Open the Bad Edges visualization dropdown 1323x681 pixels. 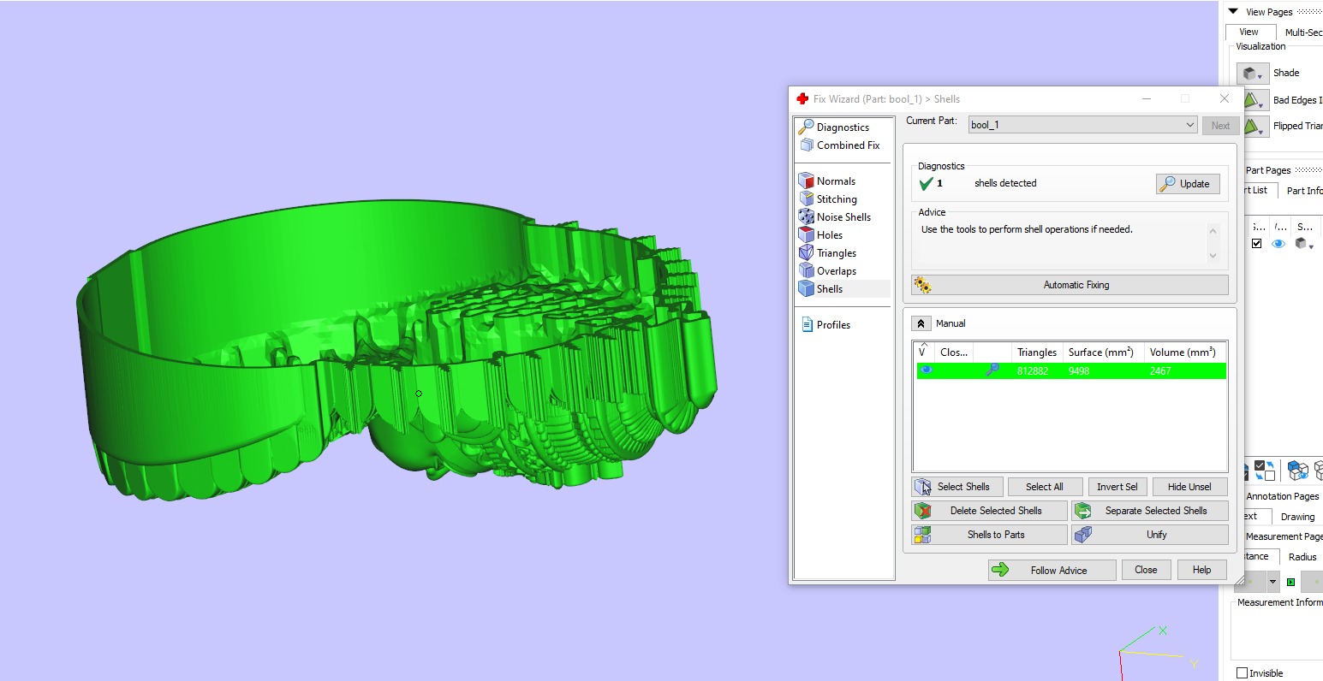pyautogui.click(x=1255, y=100)
